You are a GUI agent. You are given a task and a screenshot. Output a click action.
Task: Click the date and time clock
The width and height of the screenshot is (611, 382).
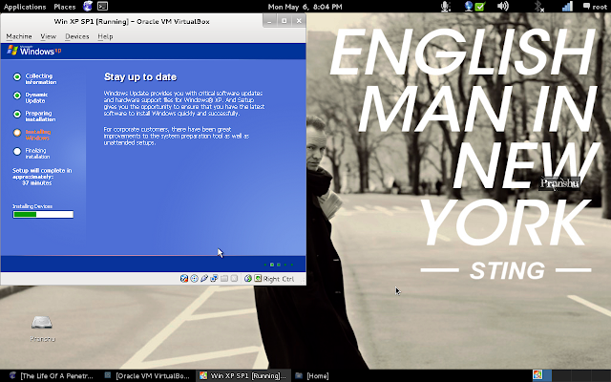[x=305, y=7]
